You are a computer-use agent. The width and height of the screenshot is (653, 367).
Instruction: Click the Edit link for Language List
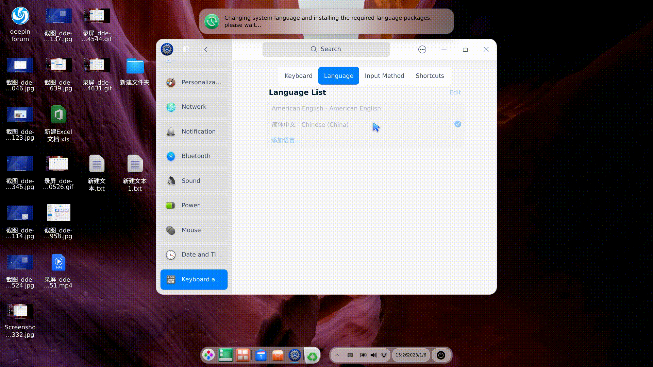click(x=455, y=92)
